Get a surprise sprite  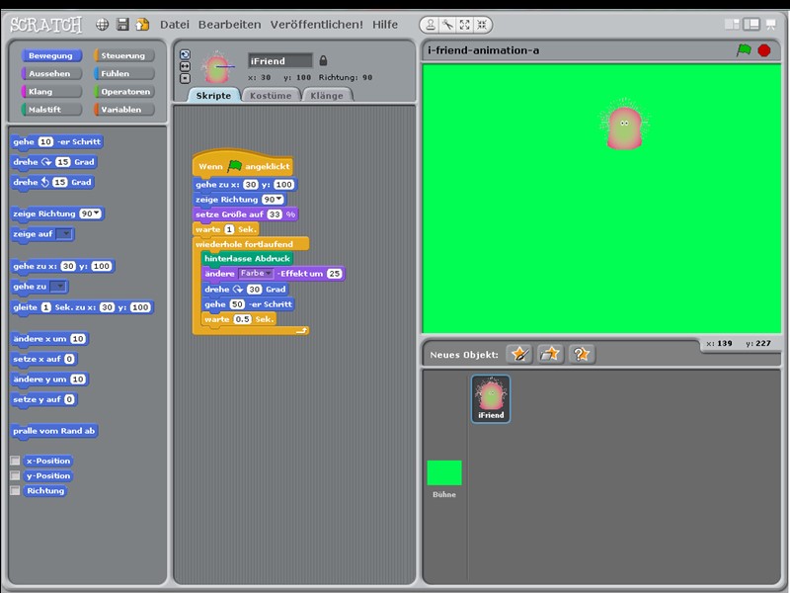(x=582, y=354)
